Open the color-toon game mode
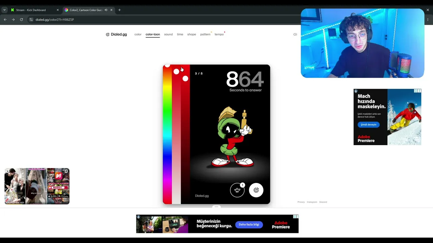433x243 pixels. (153, 34)
